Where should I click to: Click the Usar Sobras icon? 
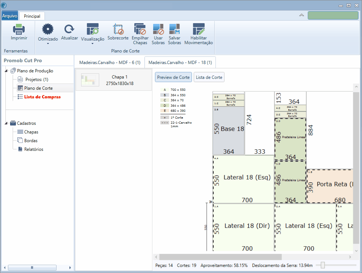click(158, 29)
